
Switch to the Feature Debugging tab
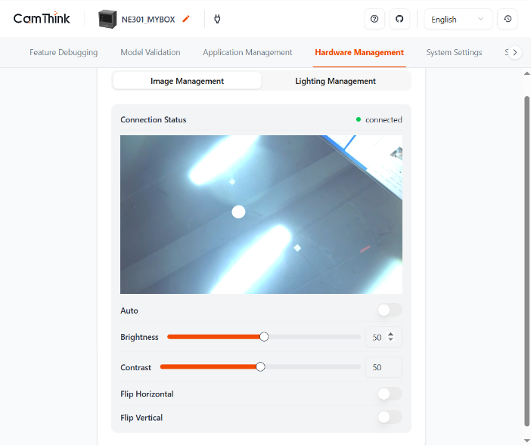(64, 52)
